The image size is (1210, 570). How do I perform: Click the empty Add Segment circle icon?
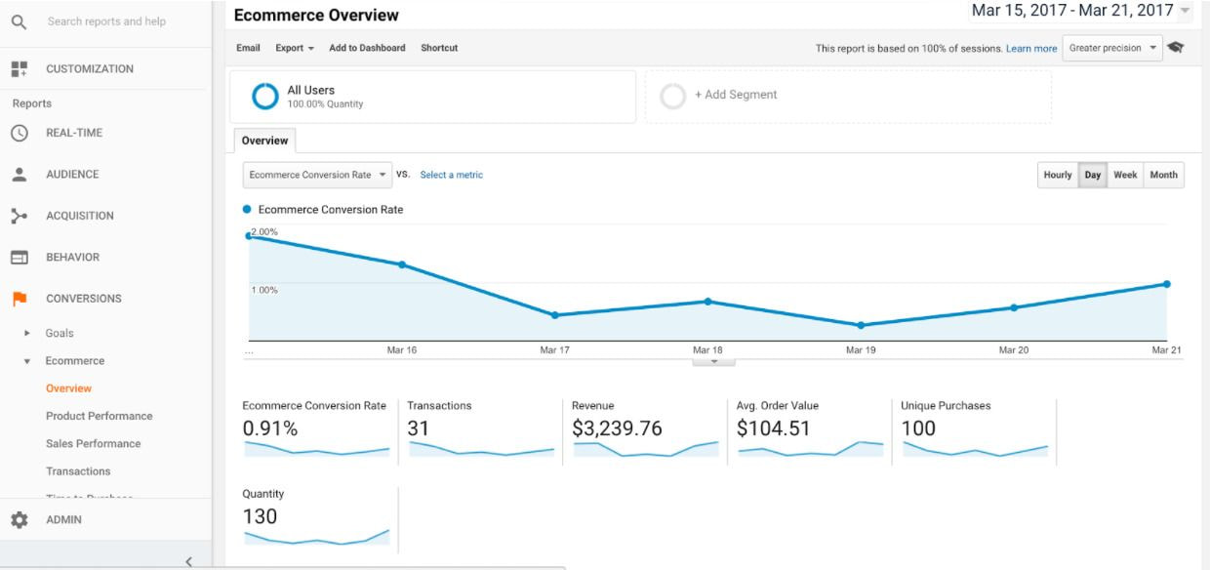tap(673, 96)
